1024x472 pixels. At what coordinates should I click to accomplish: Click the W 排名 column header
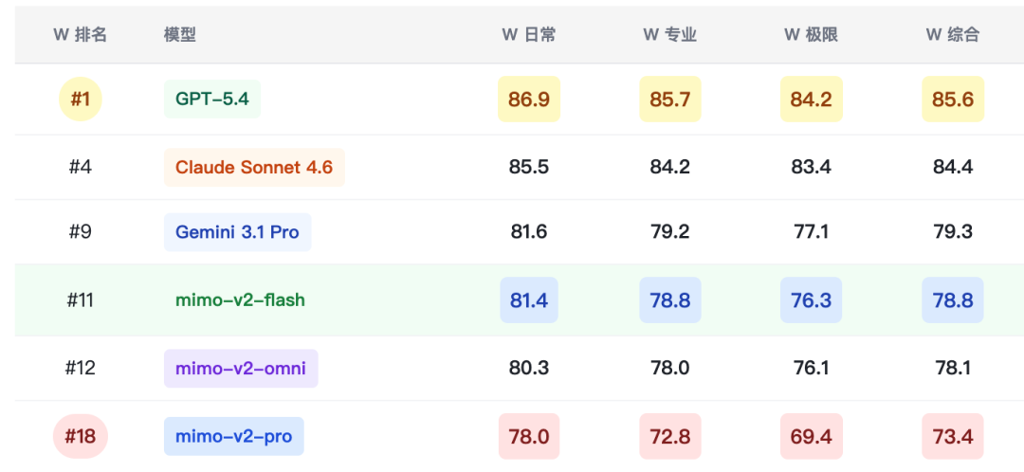tap(80, 35)
